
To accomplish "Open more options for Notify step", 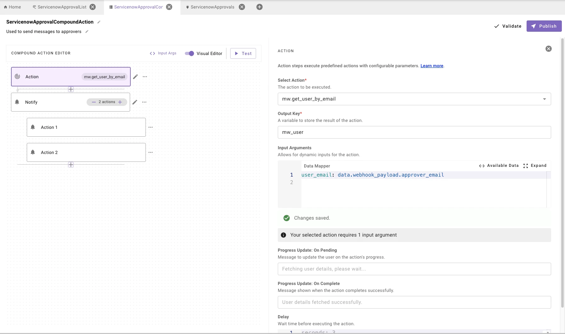I will point(144,102).
